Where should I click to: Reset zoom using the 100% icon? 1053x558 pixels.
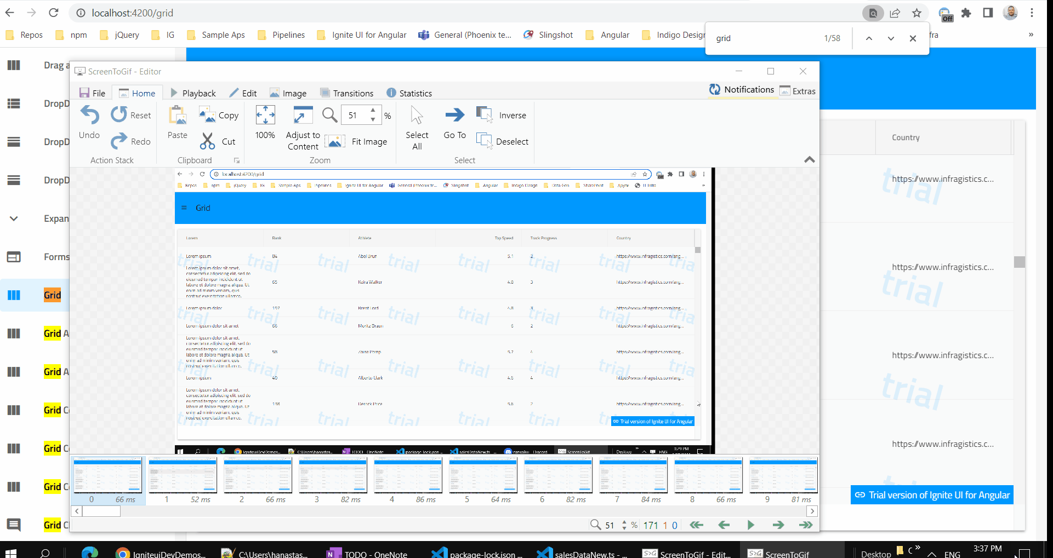coord(265,115)
